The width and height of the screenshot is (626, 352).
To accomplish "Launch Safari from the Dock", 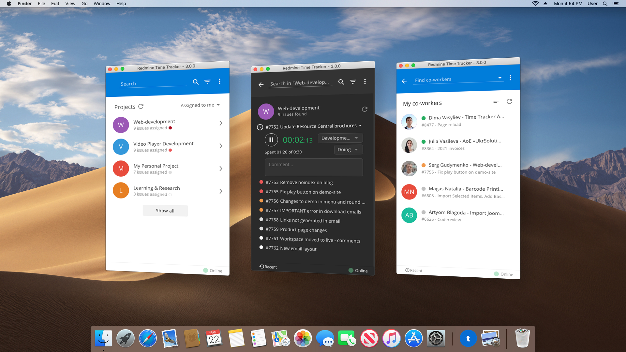I will click(x=148, y=338).
